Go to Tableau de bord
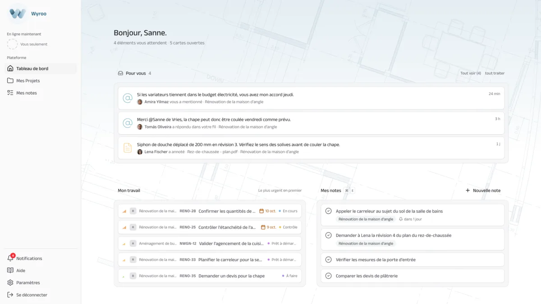The height and width of the screenshot is (304, 541). pos(41,68)
